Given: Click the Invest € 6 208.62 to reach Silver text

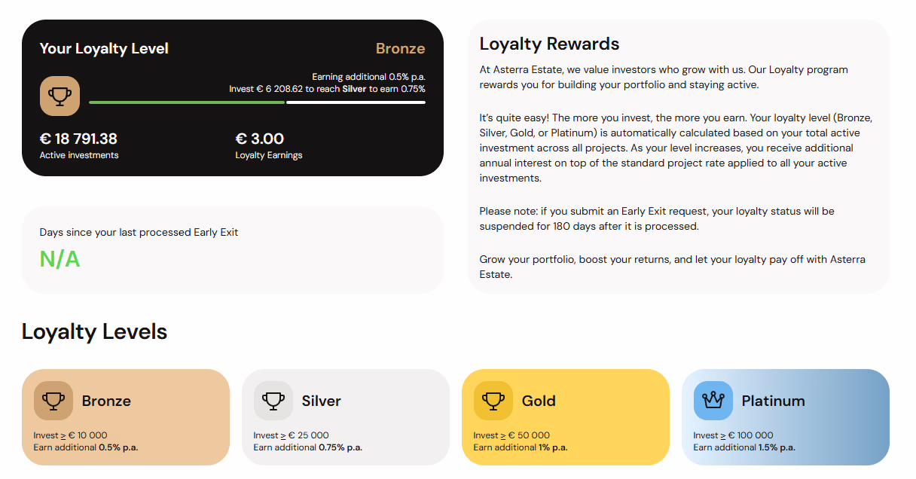Looking at the screenshot, I should 328,87.
